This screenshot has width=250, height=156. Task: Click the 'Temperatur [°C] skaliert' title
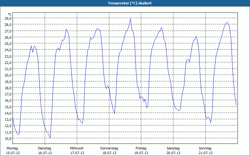[x=130, y=3]
